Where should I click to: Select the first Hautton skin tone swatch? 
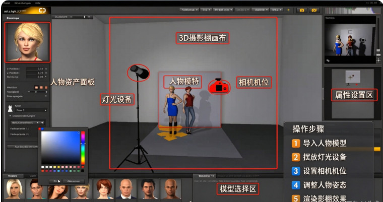[x=36, y=87]
